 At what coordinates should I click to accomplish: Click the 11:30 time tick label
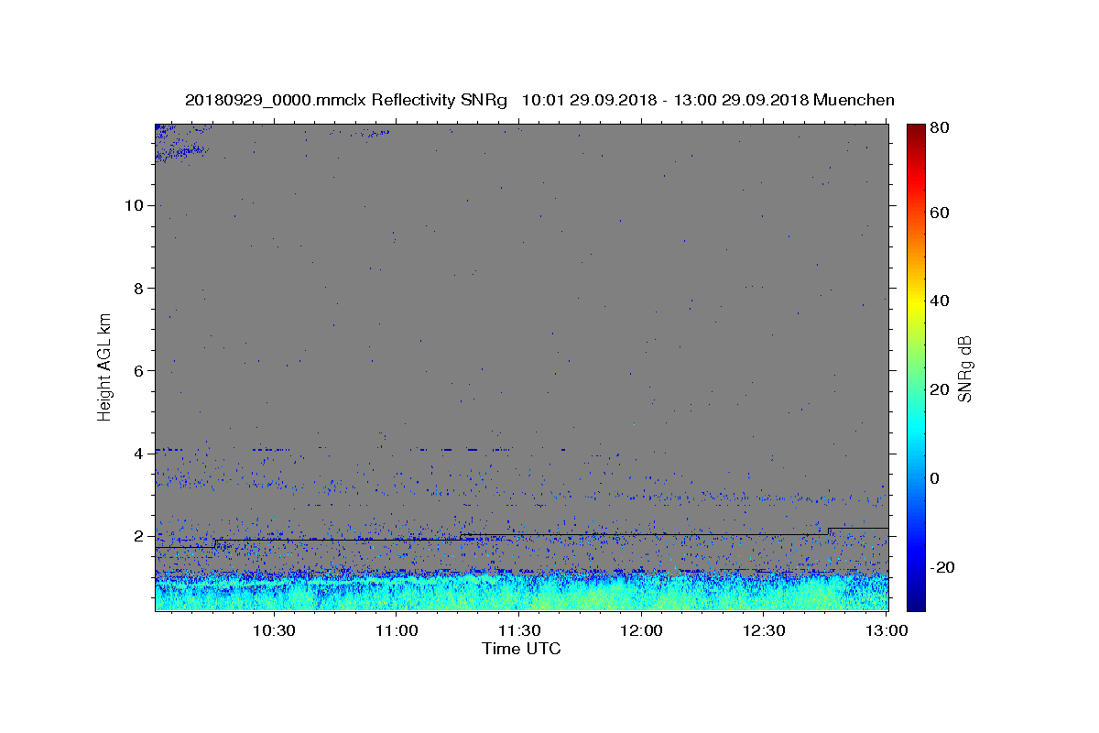[x=518, y=630]
